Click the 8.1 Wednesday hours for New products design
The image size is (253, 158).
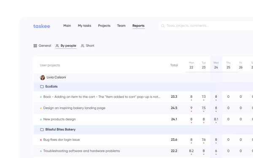click(x=216, y=119)
